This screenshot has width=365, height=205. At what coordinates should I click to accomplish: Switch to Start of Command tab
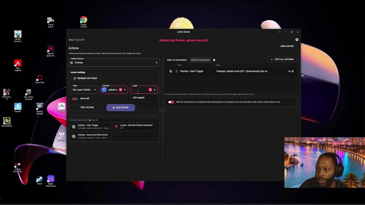[177, 60]
